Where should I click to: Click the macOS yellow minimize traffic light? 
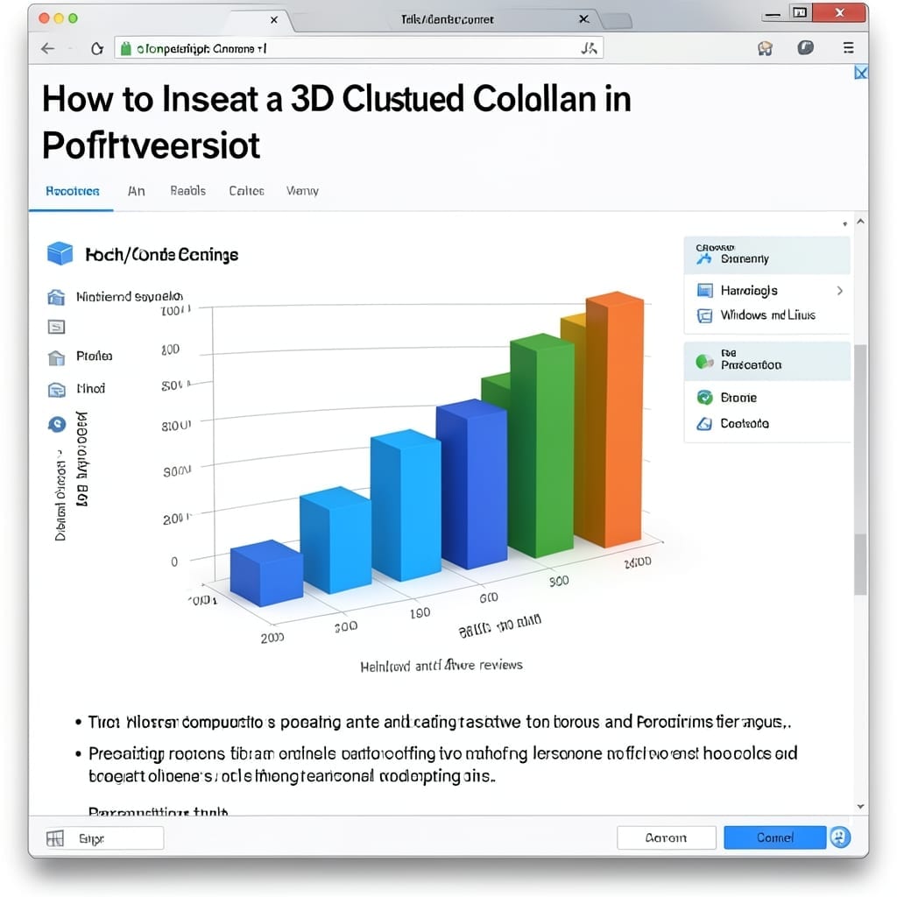59,18
